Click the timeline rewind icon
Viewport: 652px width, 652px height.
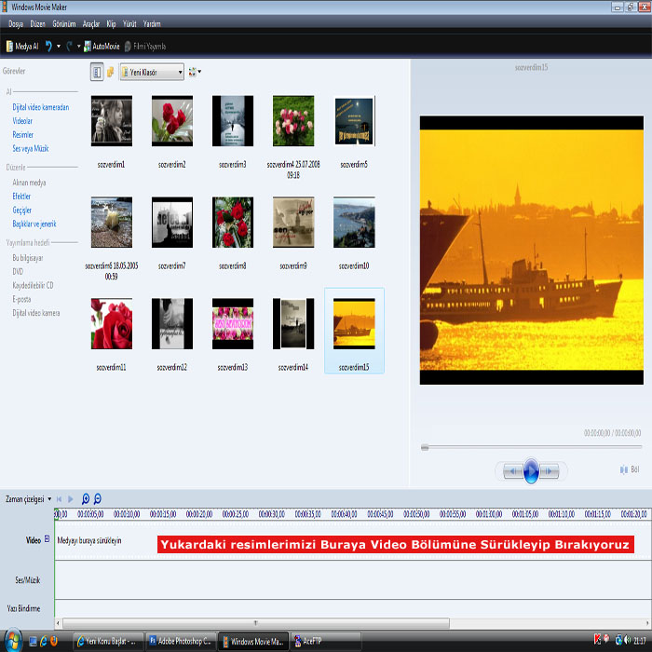point(59,499)
